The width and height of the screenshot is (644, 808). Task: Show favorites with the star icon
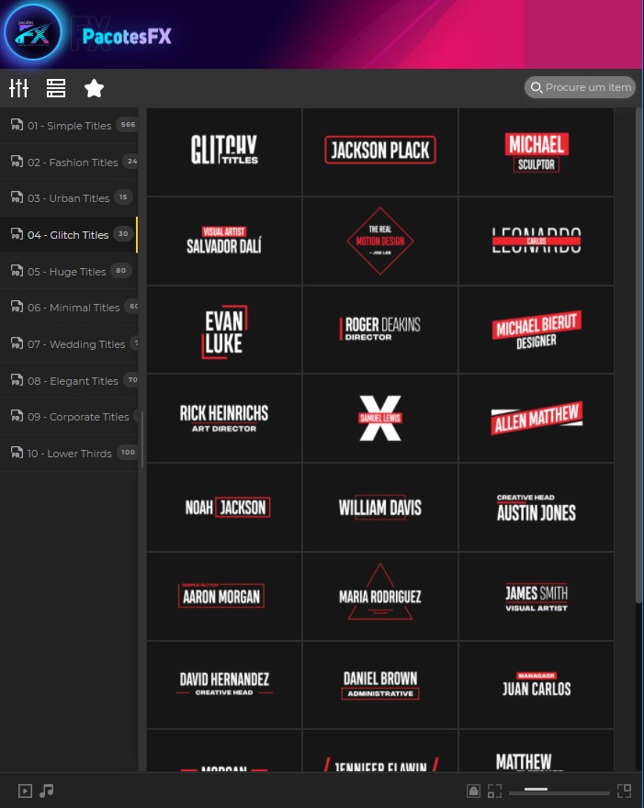pyautogui.click(x=94, y=88)
